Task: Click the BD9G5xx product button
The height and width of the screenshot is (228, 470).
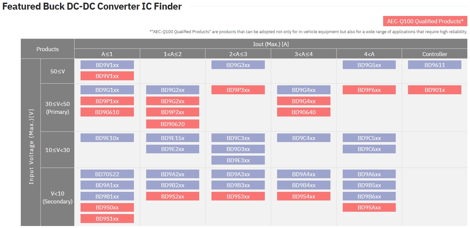Action: point(369,65)
